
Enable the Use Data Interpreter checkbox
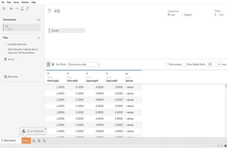tap(6, 44)
